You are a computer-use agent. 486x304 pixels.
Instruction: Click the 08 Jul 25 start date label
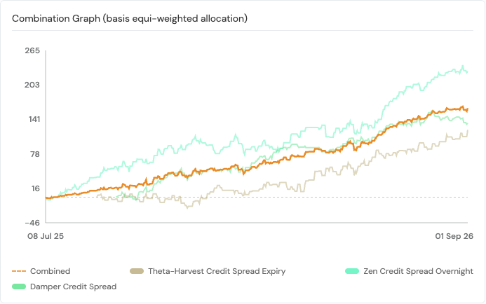click(46, 236)
